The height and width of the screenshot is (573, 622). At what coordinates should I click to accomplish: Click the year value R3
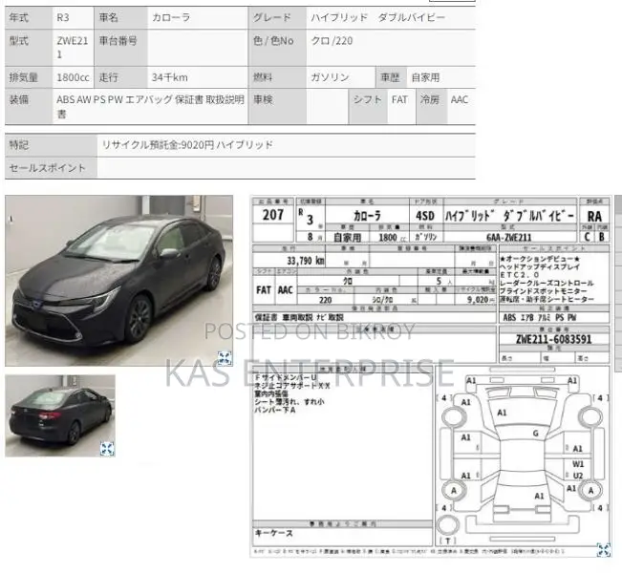63,18
